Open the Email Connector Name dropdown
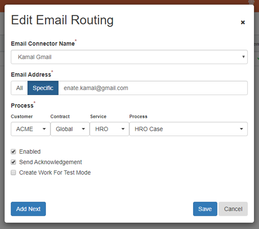The width and height of the screenshot is (259, 229). tap(129, 57)
